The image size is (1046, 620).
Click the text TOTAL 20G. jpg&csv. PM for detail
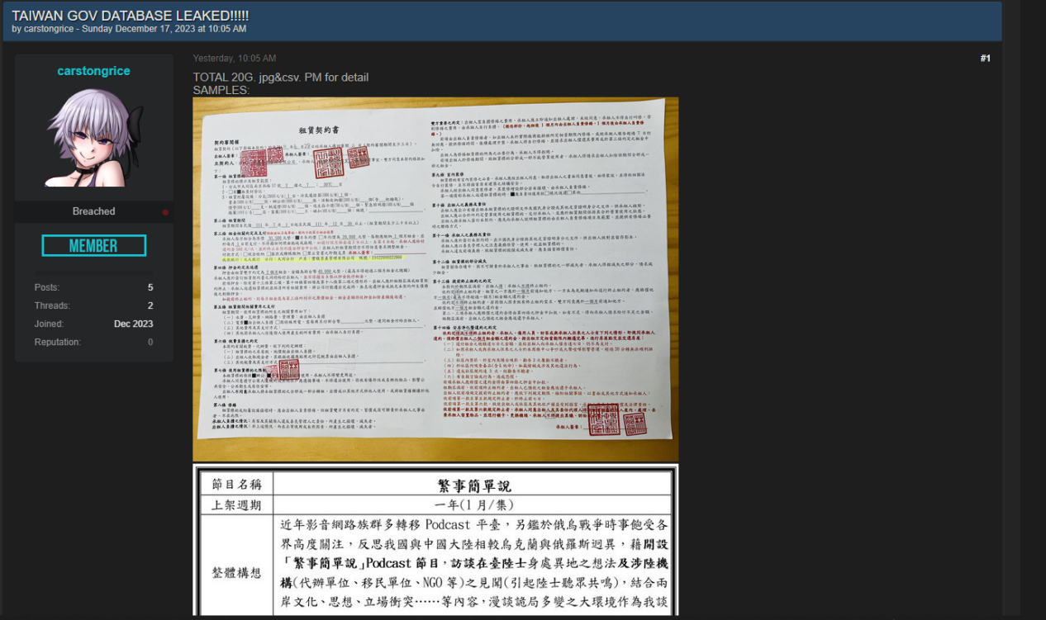(281, 78)
